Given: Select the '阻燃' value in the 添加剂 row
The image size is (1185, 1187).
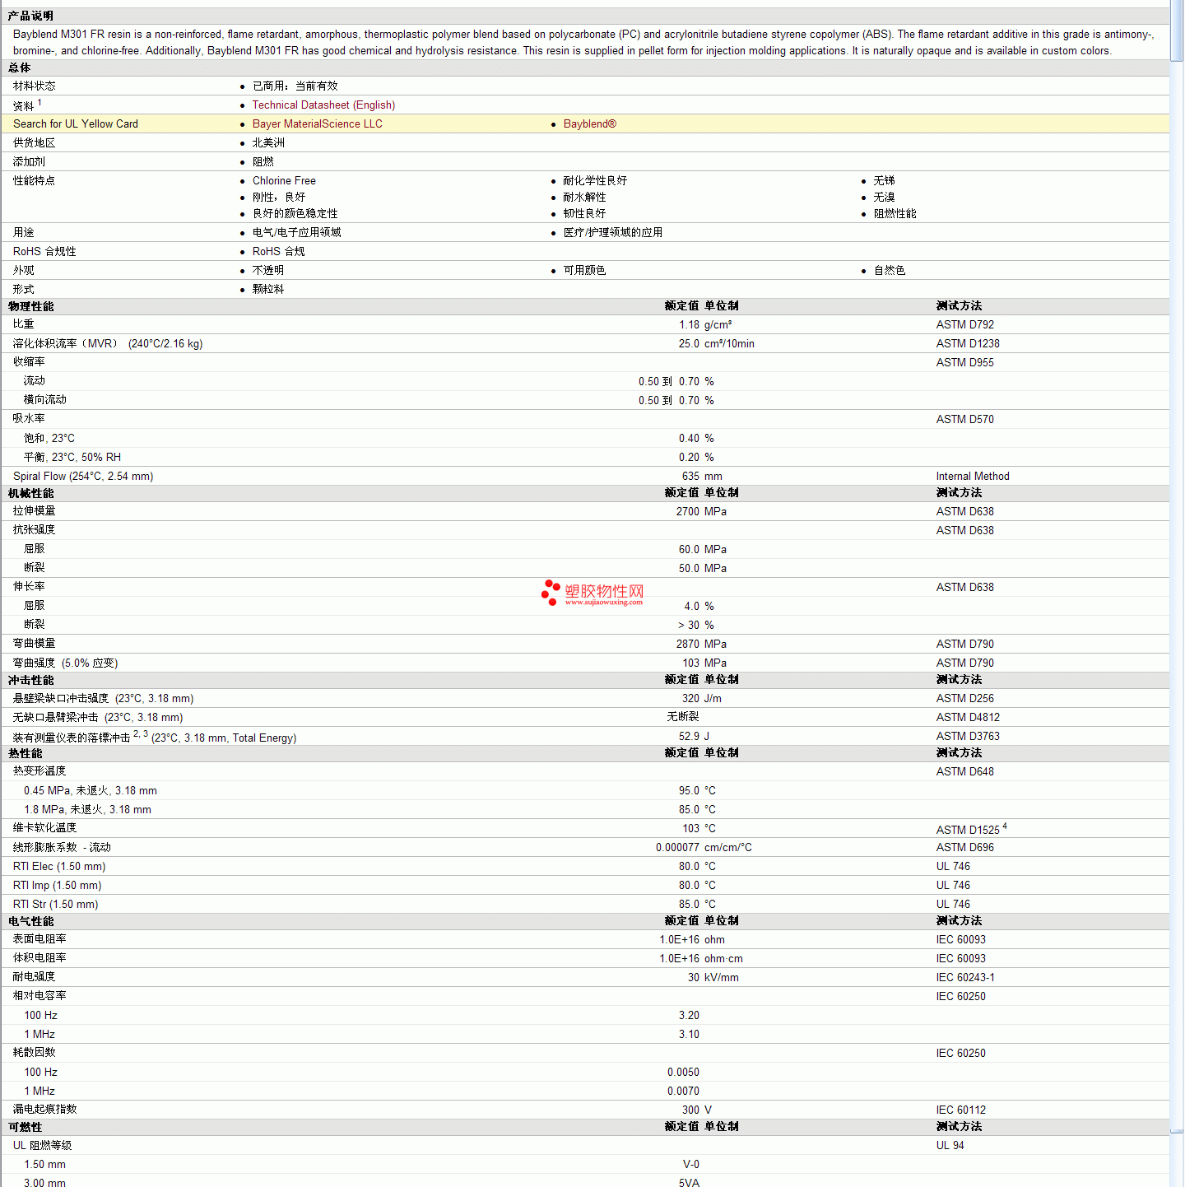Looking at the screenshot, I should coord(263,162).
